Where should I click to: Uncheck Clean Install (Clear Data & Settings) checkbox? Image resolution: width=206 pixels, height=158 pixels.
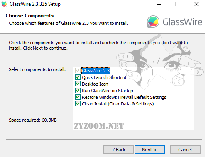click(x=78, y=104)
